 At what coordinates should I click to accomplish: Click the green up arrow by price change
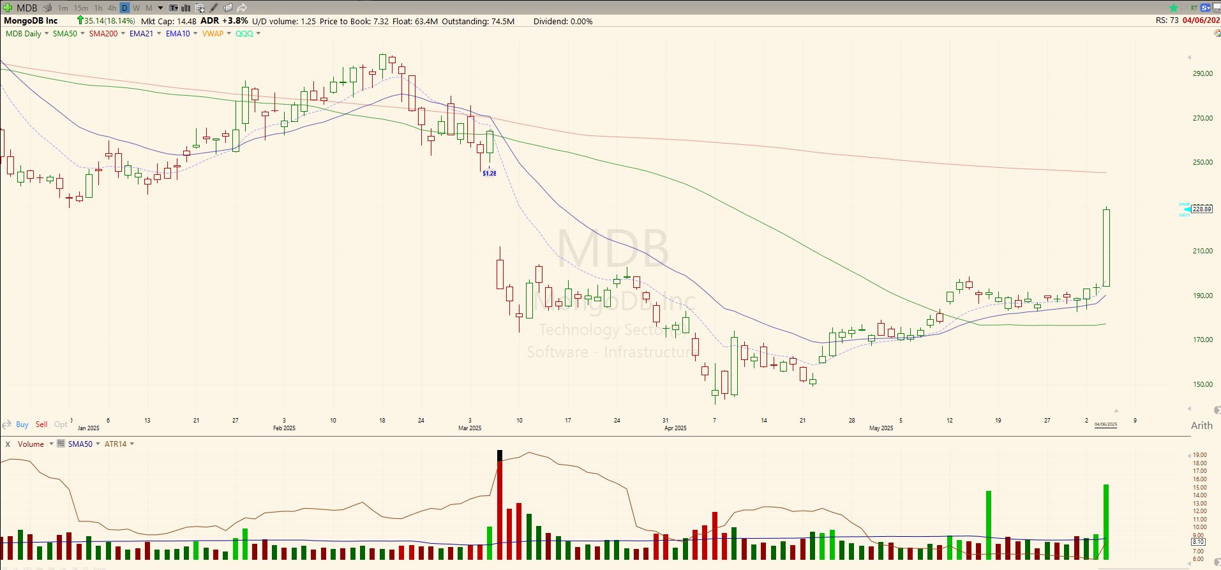tap(80, 20)
